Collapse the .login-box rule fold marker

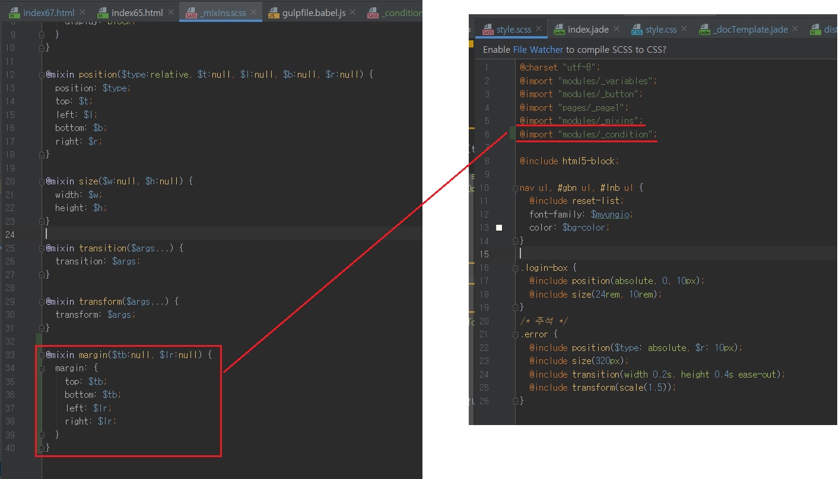[516, 268]
